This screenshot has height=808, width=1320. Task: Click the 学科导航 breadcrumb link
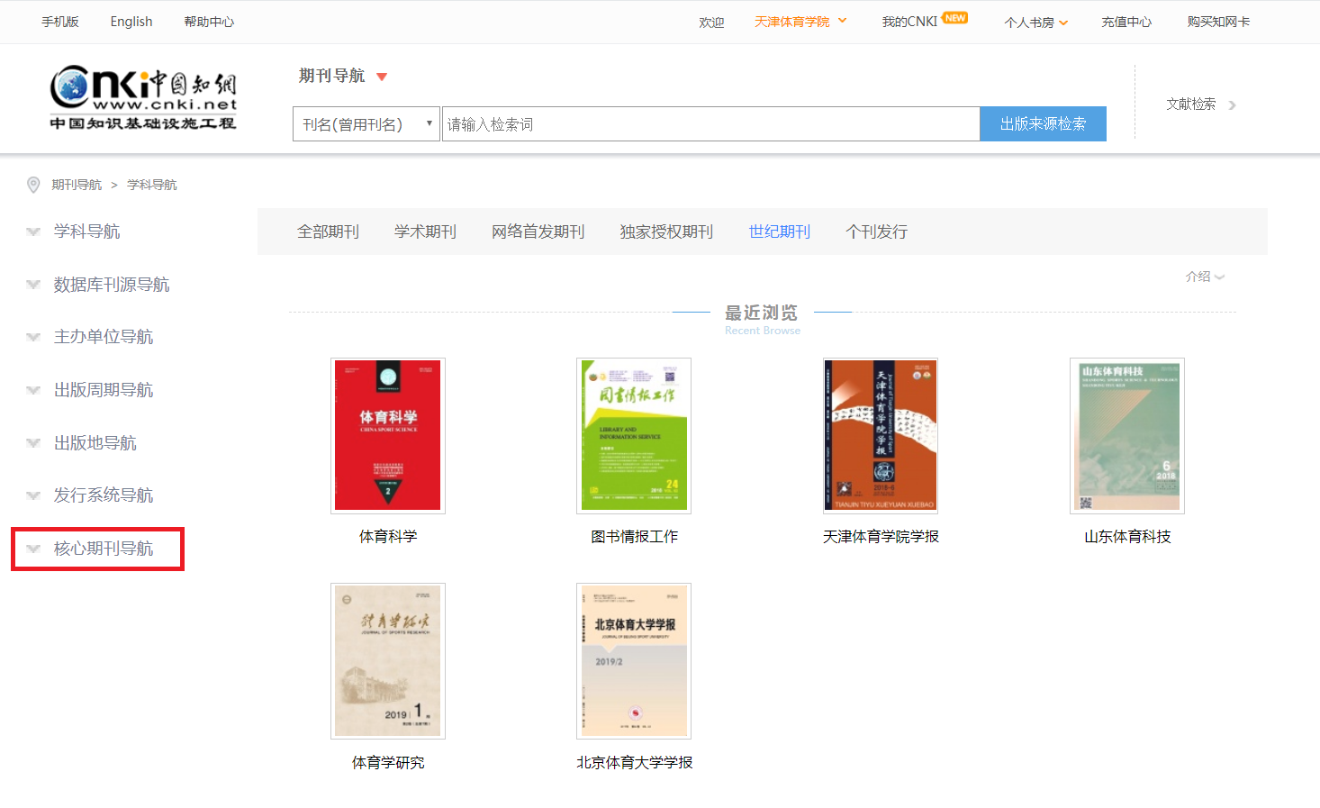[152, 185]
